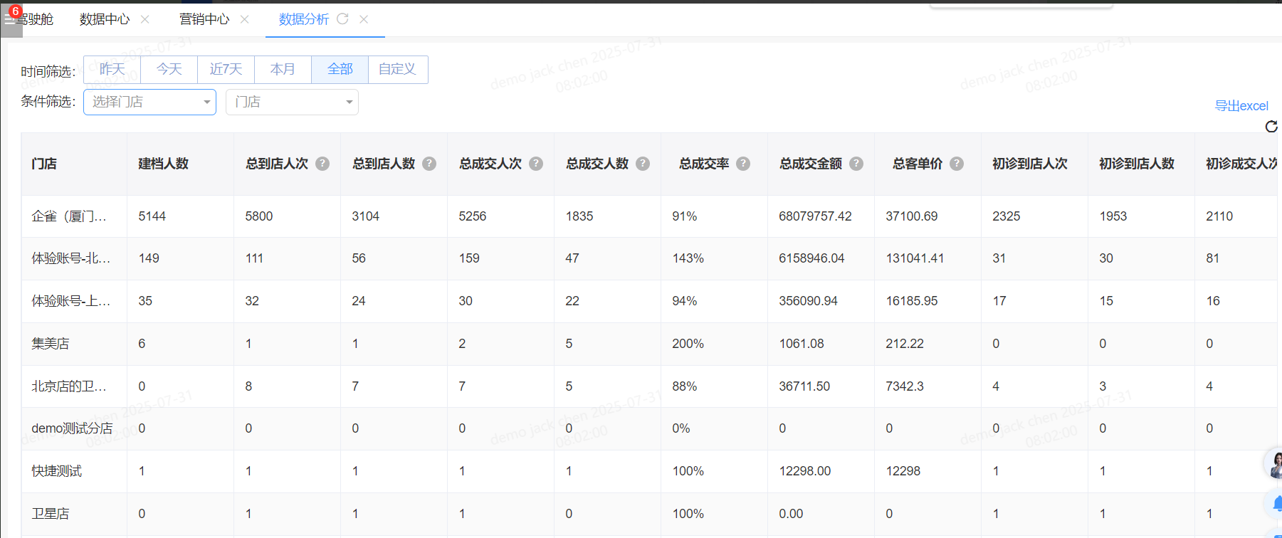
Task: Open the hamburger menu with notification badge
Action: (x=11, y=19)
